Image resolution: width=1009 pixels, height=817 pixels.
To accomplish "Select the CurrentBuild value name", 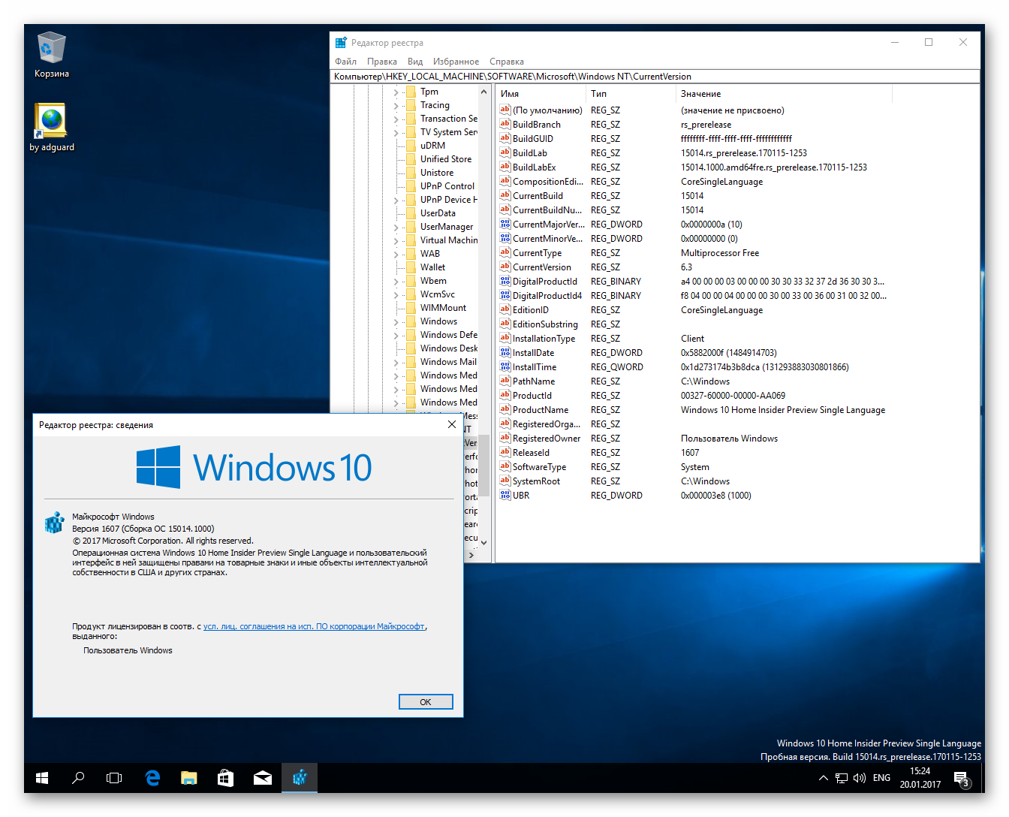I will (538, 196).
